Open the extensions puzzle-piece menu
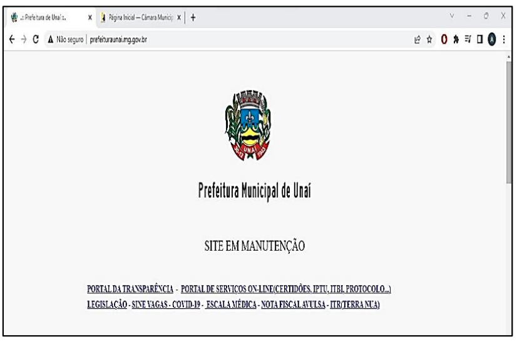522x342 pixels. tap(456, 39)
